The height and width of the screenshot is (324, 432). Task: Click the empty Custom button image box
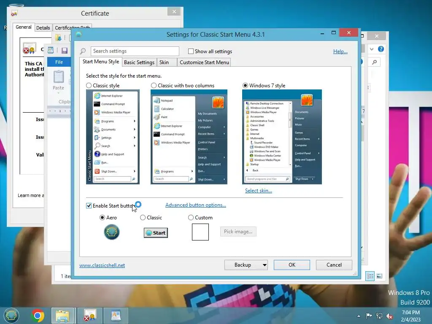pyautogui.click(x=200, y=232)
